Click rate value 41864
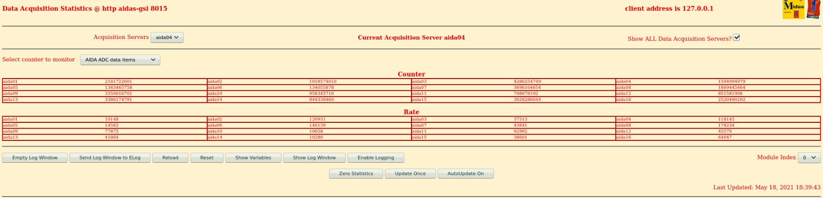Screen dimensions: 823x198 coord(112,137)
